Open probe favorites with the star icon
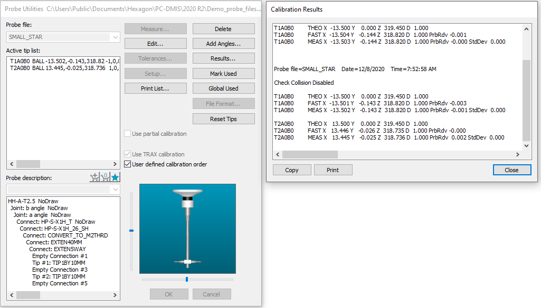The image size is (541, 308). click(115, 177)
